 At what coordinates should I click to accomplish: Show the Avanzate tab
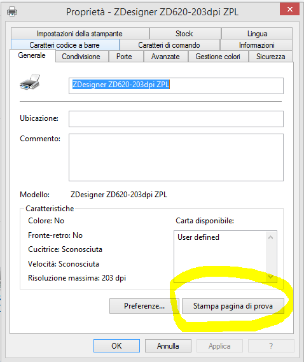pos(166,57)
